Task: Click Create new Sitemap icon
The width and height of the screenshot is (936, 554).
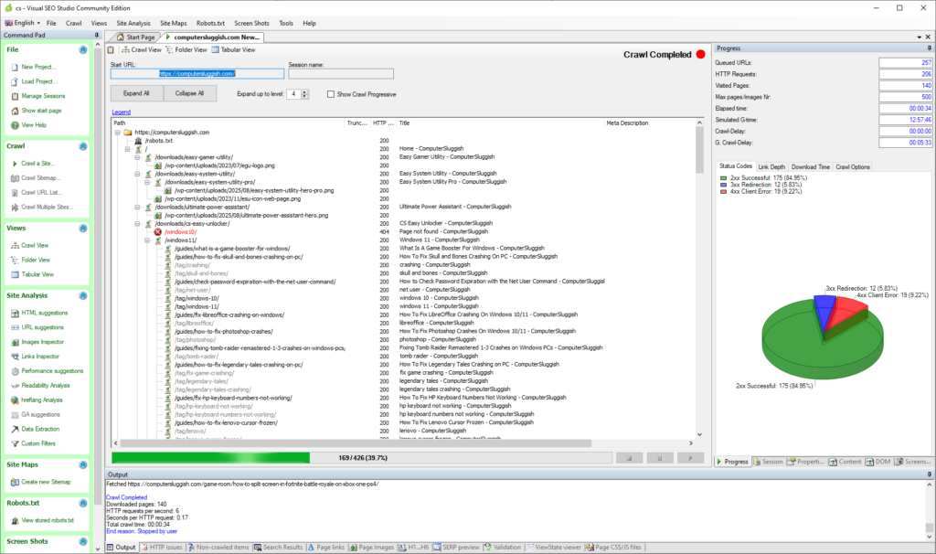Action: coord(15,483)
